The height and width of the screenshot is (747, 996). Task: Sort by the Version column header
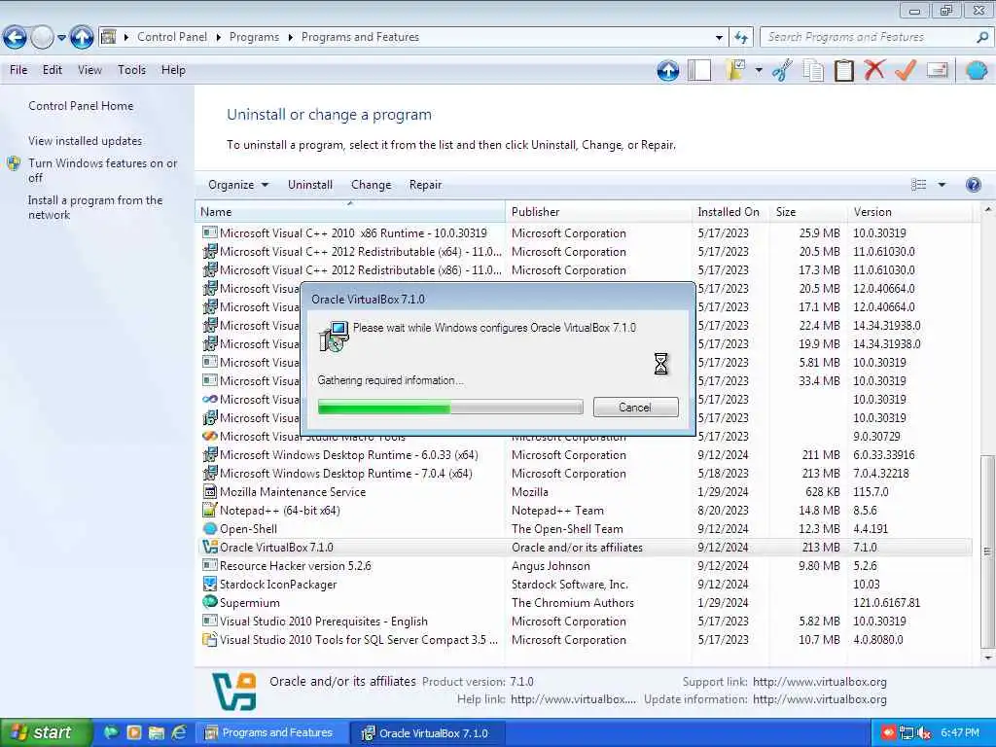coord(909,212)
